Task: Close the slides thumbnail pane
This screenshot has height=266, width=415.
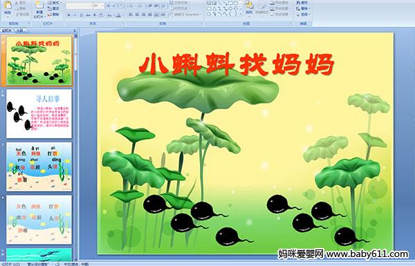Action: point(75,30)
